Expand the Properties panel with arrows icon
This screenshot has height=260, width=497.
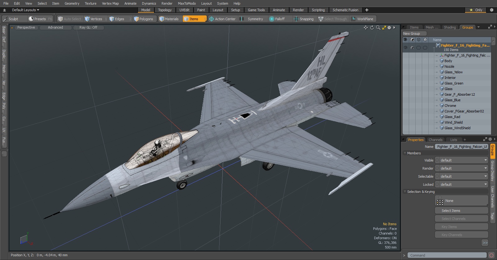(x=485, y=139)
